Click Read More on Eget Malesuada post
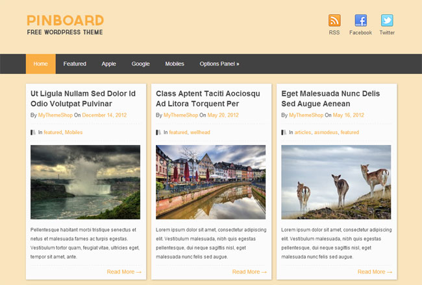The width and height of the screenshot is (422, 285). pyautogui.click(x=375, y=272)
